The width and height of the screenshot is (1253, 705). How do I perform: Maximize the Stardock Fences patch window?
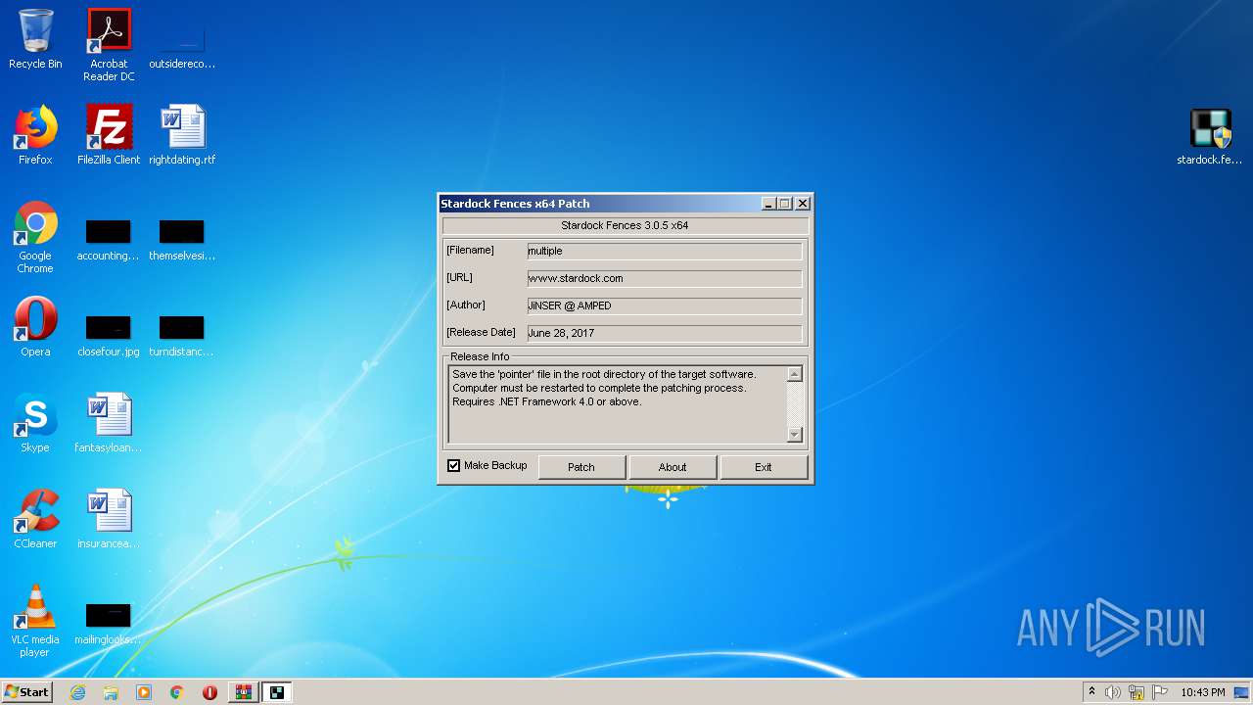click(x=785, y=204)
